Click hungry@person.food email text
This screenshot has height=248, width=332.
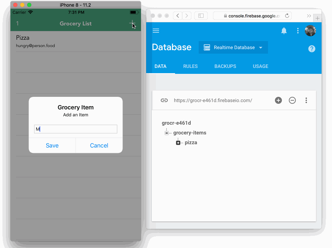[35, 46]
